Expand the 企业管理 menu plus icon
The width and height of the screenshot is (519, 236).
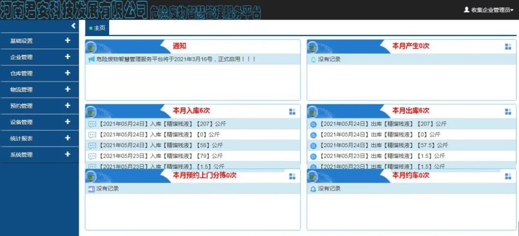click(x=68, y=57)
